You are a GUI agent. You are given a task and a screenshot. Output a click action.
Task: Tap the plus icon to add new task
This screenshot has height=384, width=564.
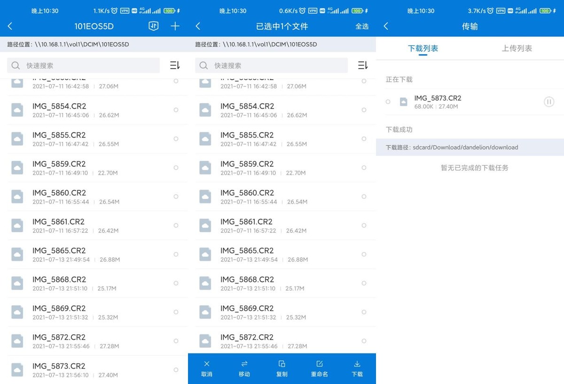[x=175, y=26]
